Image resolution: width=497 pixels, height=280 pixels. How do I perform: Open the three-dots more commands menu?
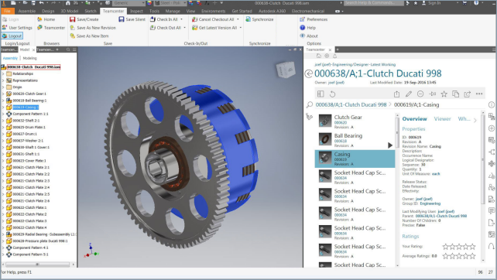[479, 94]
